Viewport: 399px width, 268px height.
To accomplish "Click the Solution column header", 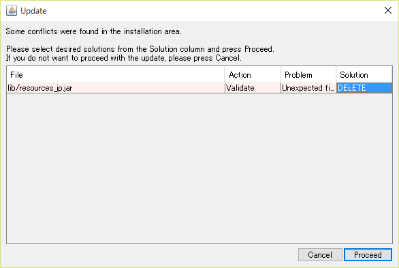I will coord(364,74).
